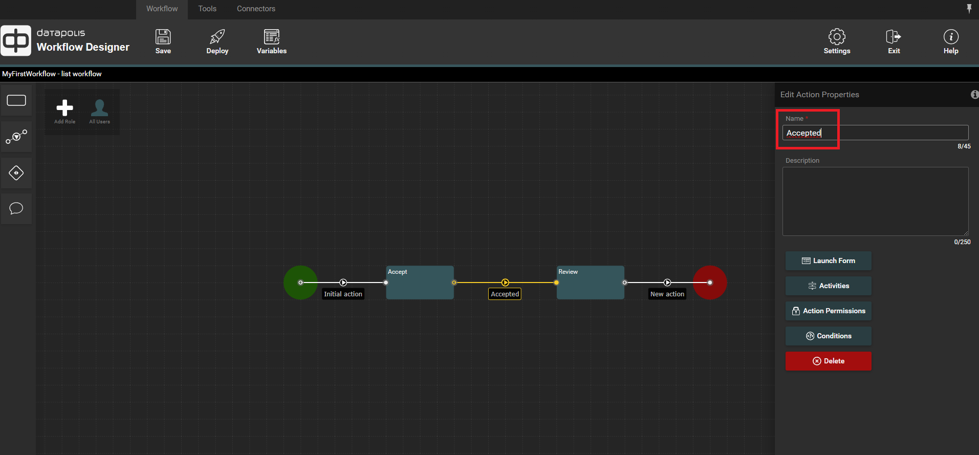Delete the selected action
979x455 pixels.
point(828,361)
